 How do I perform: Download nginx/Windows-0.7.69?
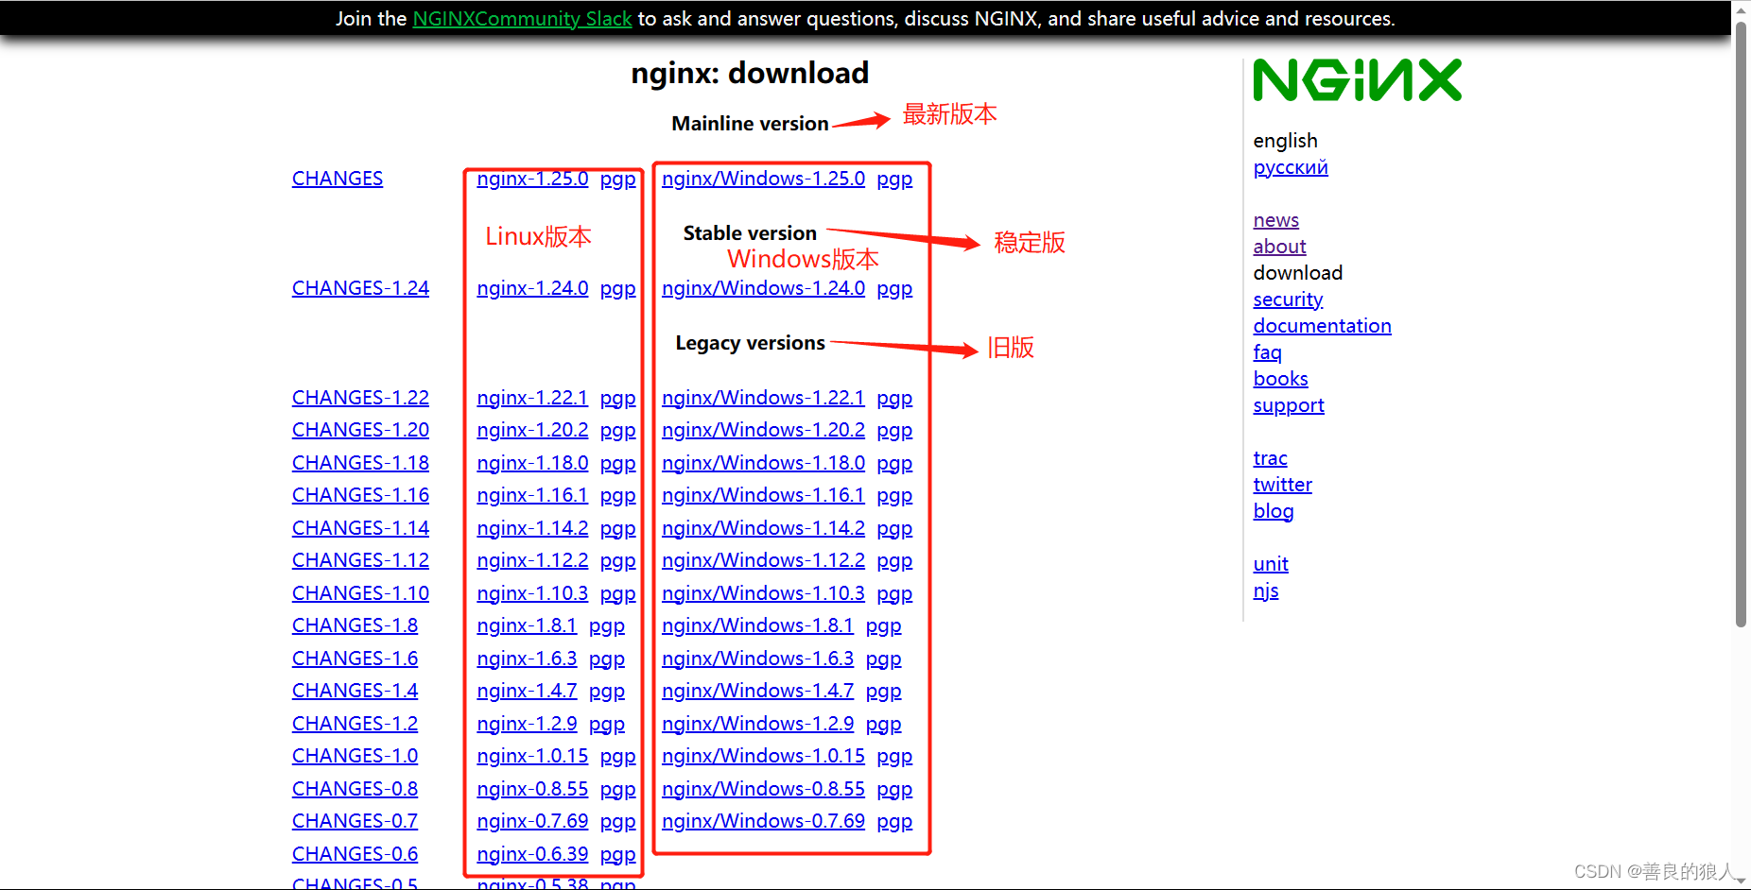coord(763,821)
